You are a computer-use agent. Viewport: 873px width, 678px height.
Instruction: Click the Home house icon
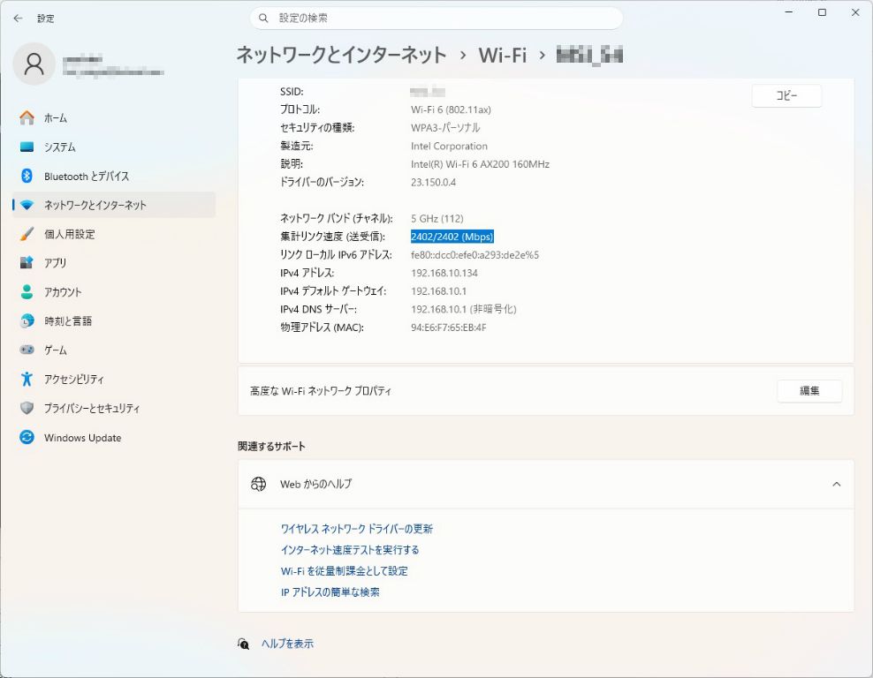coord(27,118)
